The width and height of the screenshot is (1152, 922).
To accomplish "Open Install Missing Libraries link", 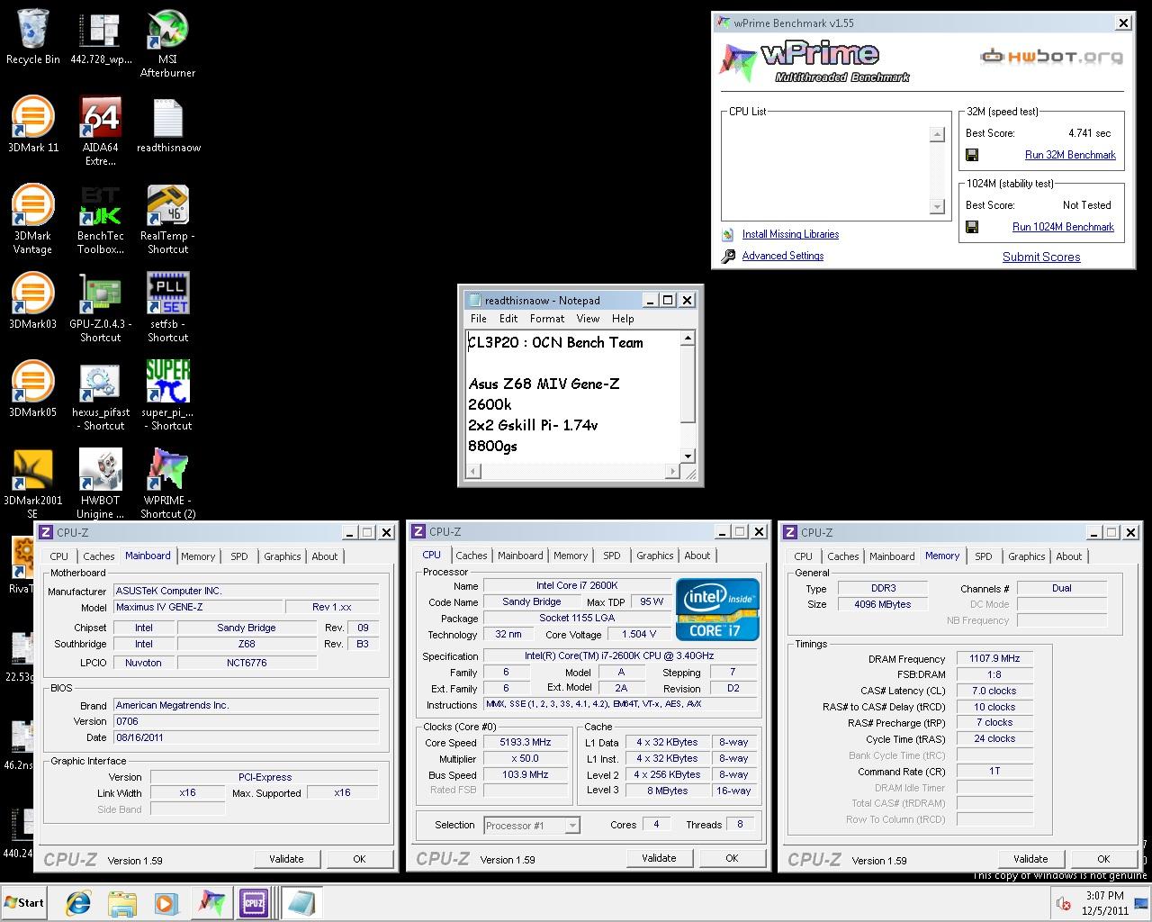I will [x=790, y=234].
